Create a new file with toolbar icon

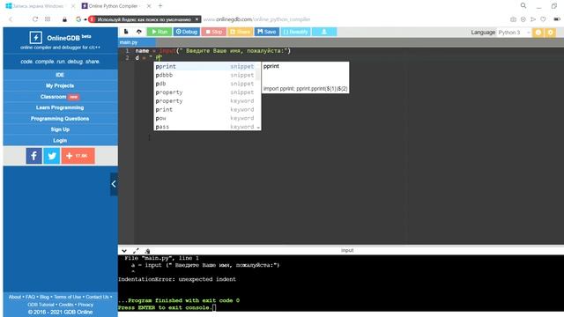pos(126,32)
